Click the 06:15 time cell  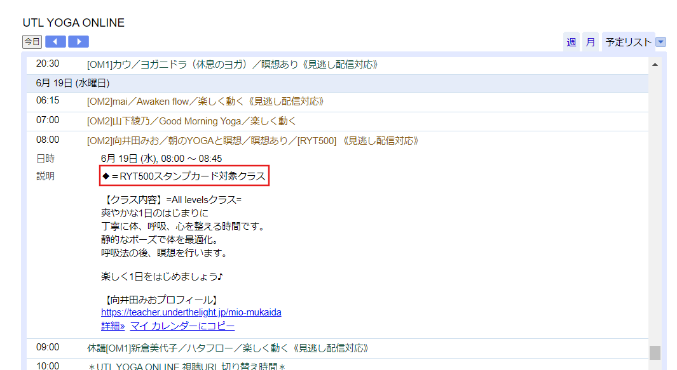(x=48, y=100)
